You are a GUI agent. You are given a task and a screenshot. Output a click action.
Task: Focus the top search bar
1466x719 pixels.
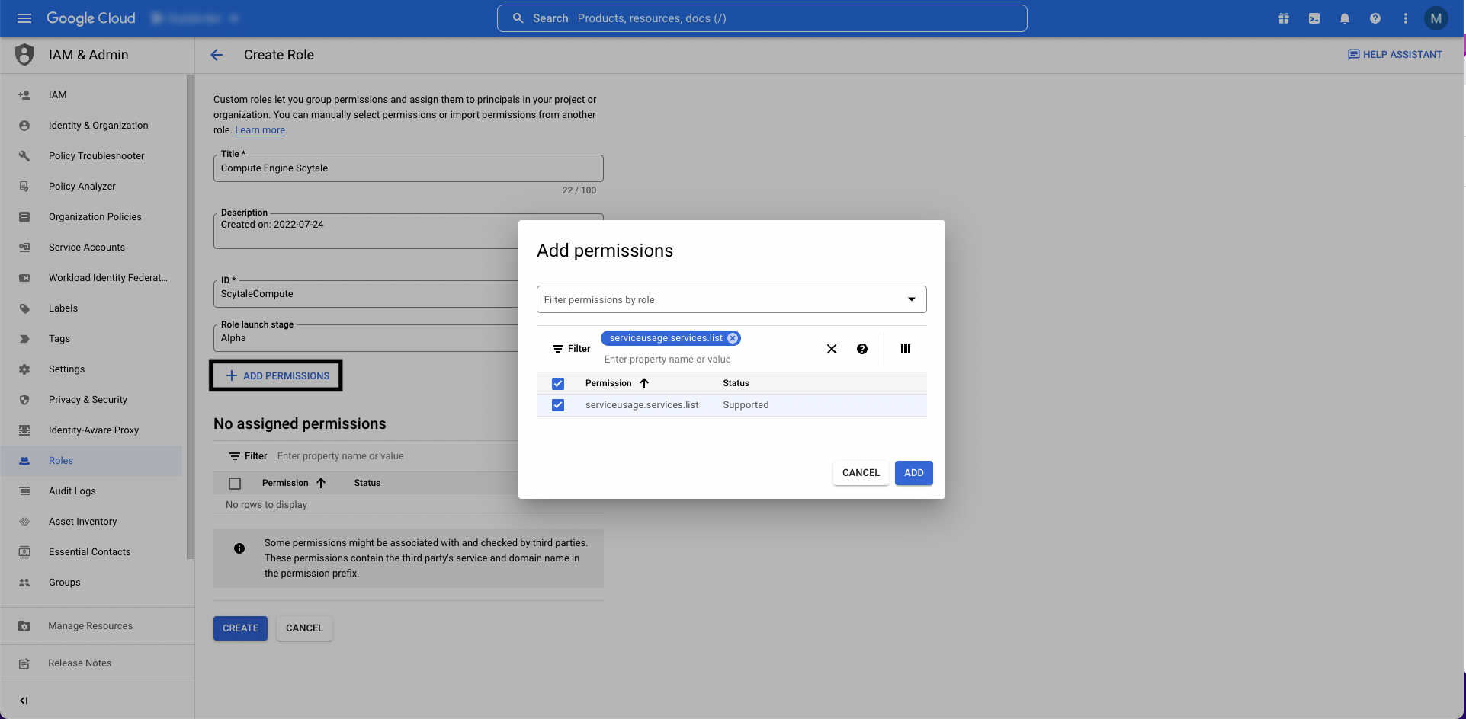pyautogui.click(x=762, y=18)
